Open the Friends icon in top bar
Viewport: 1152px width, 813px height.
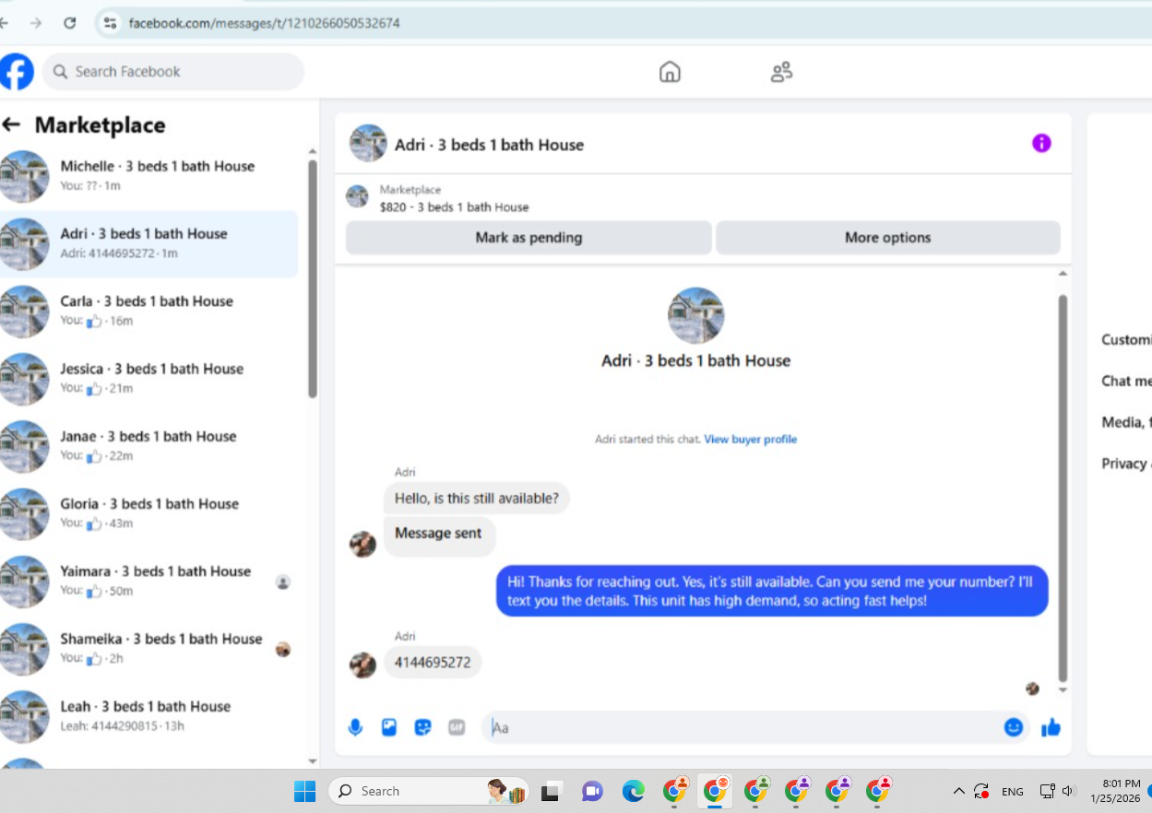pyautogui.click(x=781, y=72)
